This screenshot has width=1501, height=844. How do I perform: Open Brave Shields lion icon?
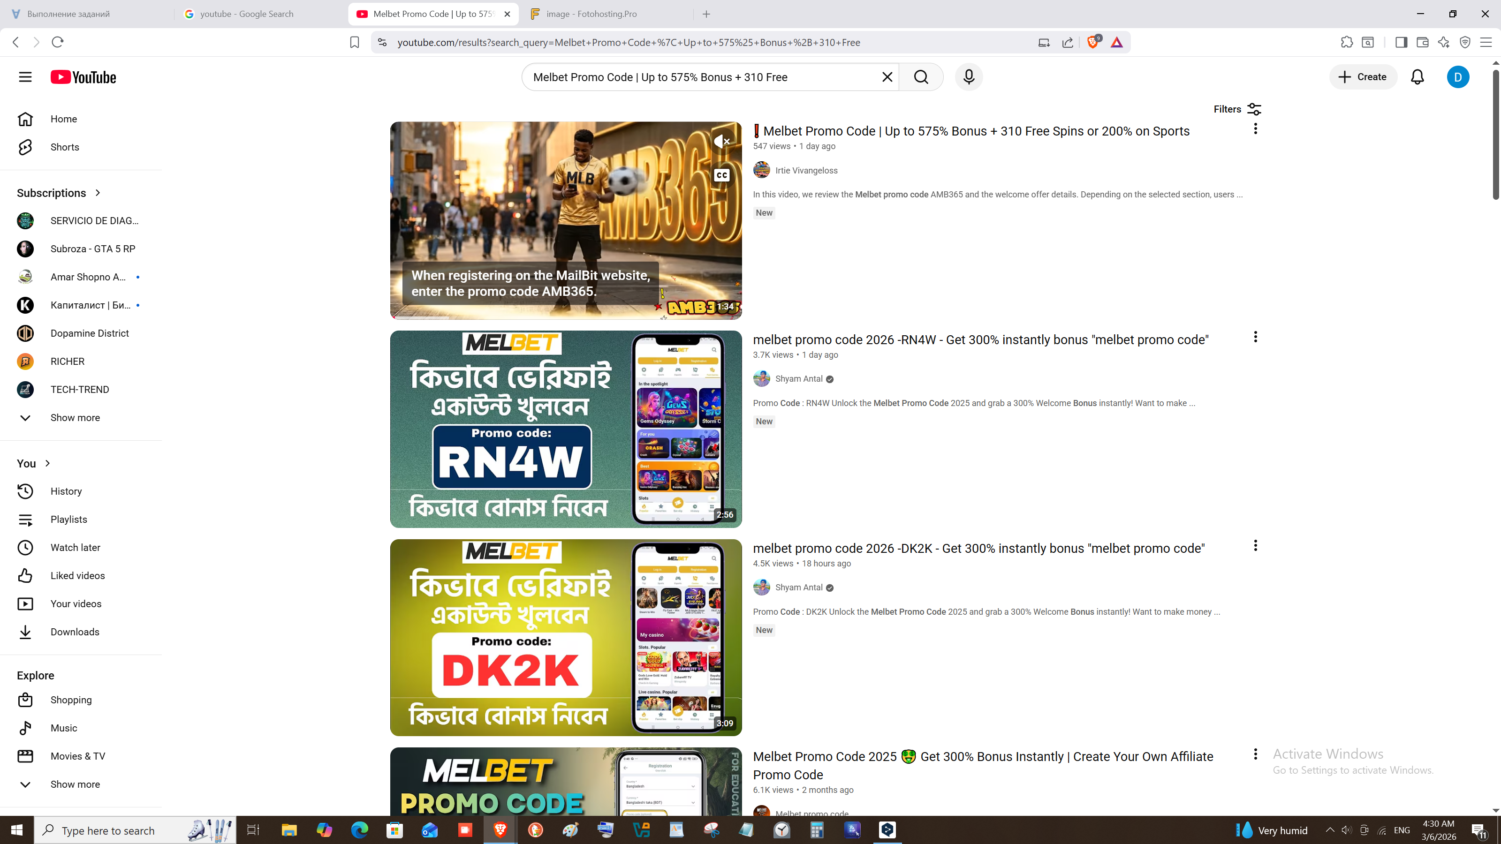1092,42
